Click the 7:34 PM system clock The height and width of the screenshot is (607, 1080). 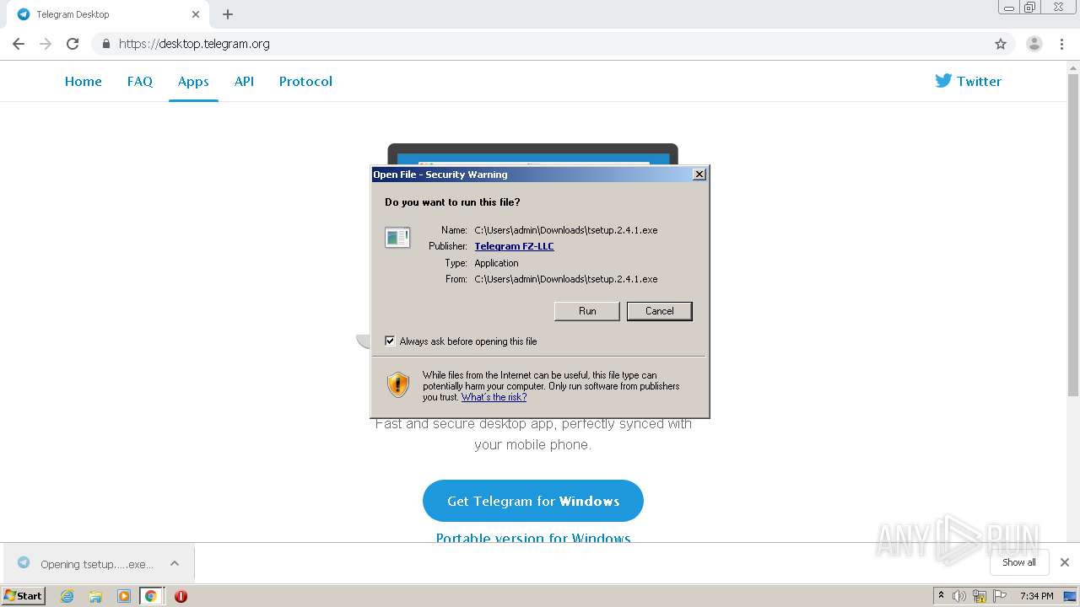[1036, 596]
